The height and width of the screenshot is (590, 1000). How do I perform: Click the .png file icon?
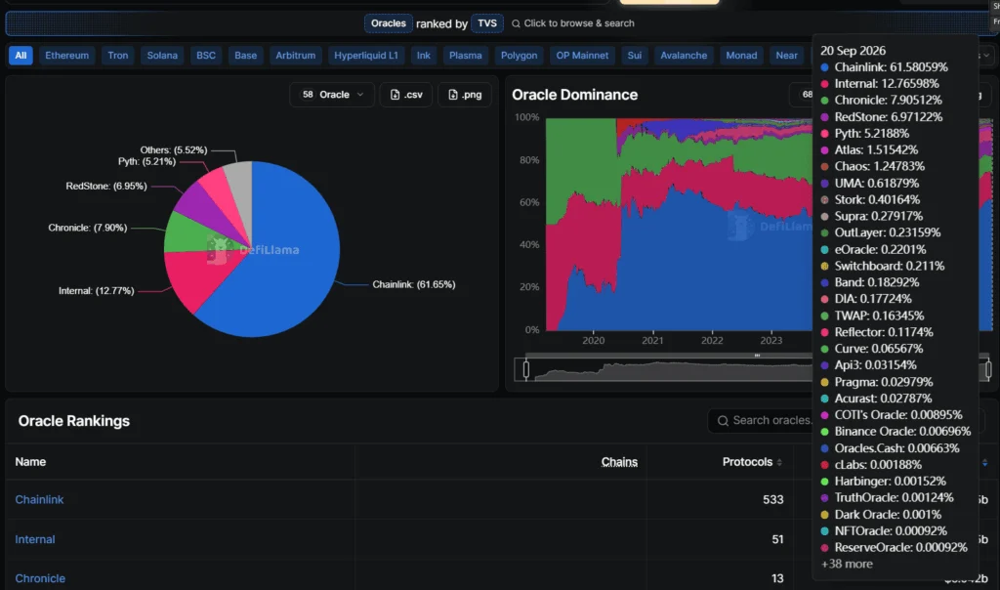pyautogui.click(x=453, y=95)
